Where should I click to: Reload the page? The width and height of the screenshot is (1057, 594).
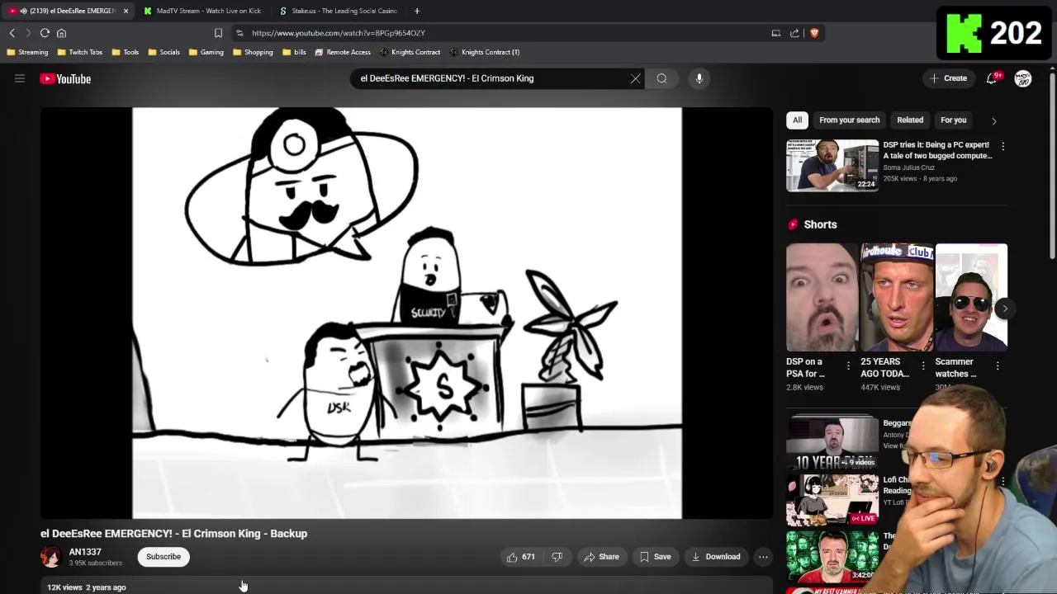click(x=45, y=33)
